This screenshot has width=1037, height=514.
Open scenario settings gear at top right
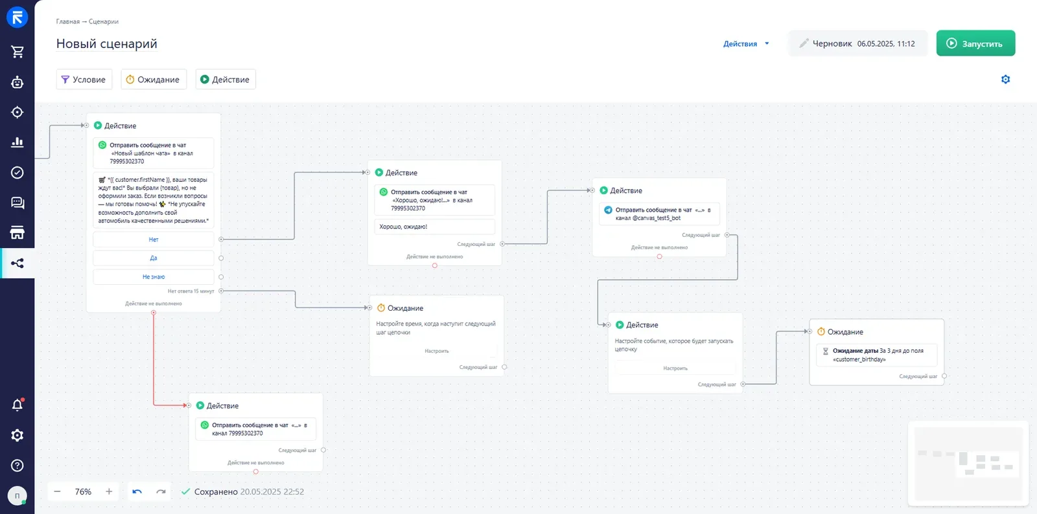coord(1006,80)
